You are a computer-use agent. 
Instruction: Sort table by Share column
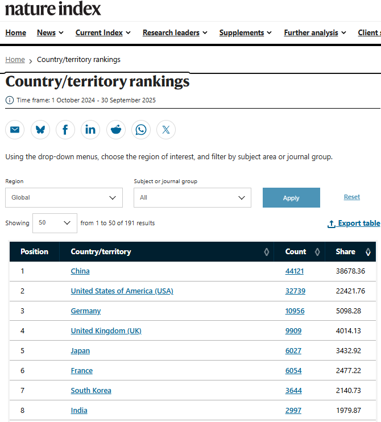(x=368, y=252)
